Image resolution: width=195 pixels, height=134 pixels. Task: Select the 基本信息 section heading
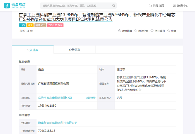[24, 62]
